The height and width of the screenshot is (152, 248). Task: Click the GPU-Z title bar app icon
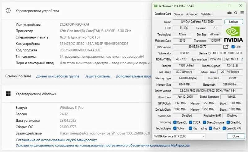click(156, 6)
